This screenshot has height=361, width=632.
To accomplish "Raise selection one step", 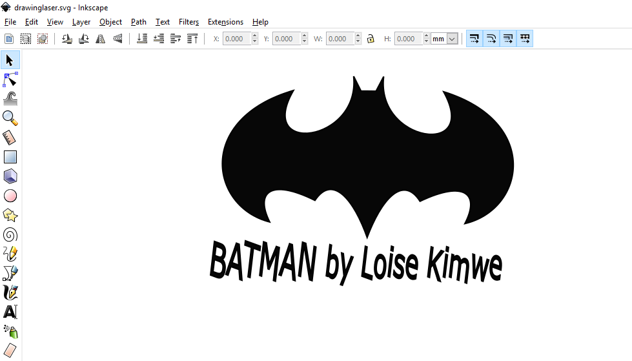I will click(x=176, y=39).
